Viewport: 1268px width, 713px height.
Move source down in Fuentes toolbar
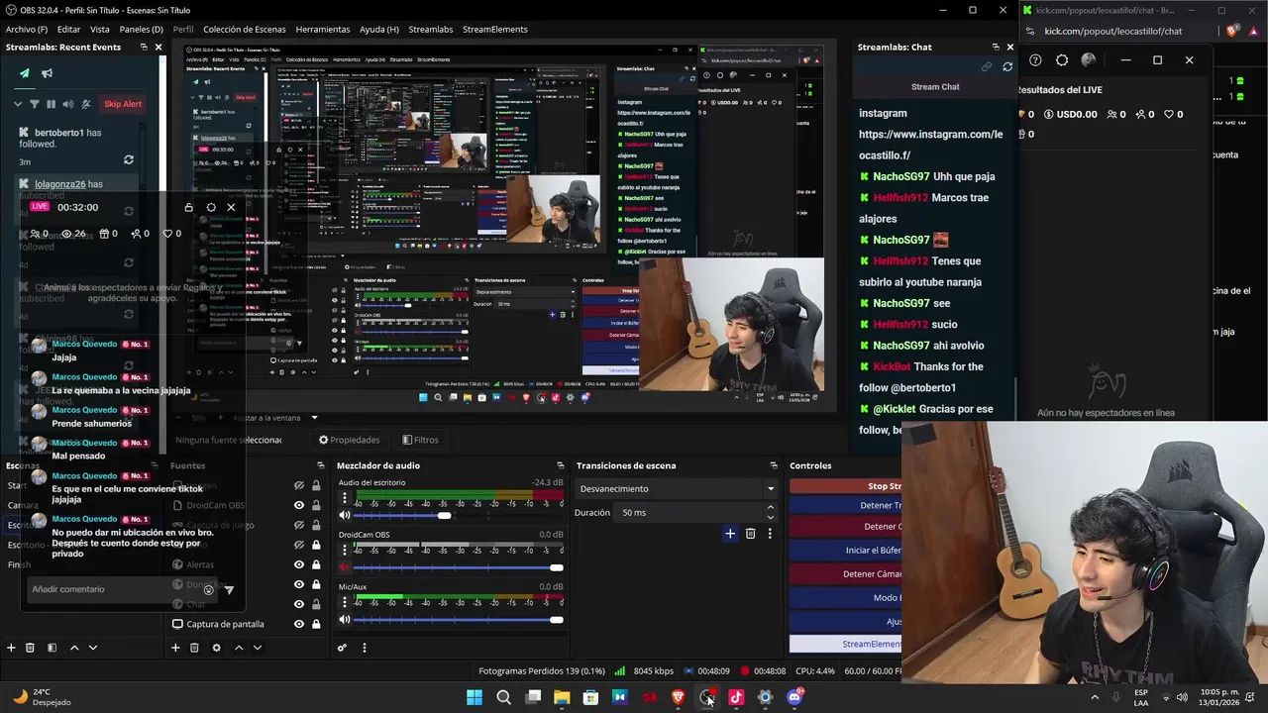click(258, 648)
